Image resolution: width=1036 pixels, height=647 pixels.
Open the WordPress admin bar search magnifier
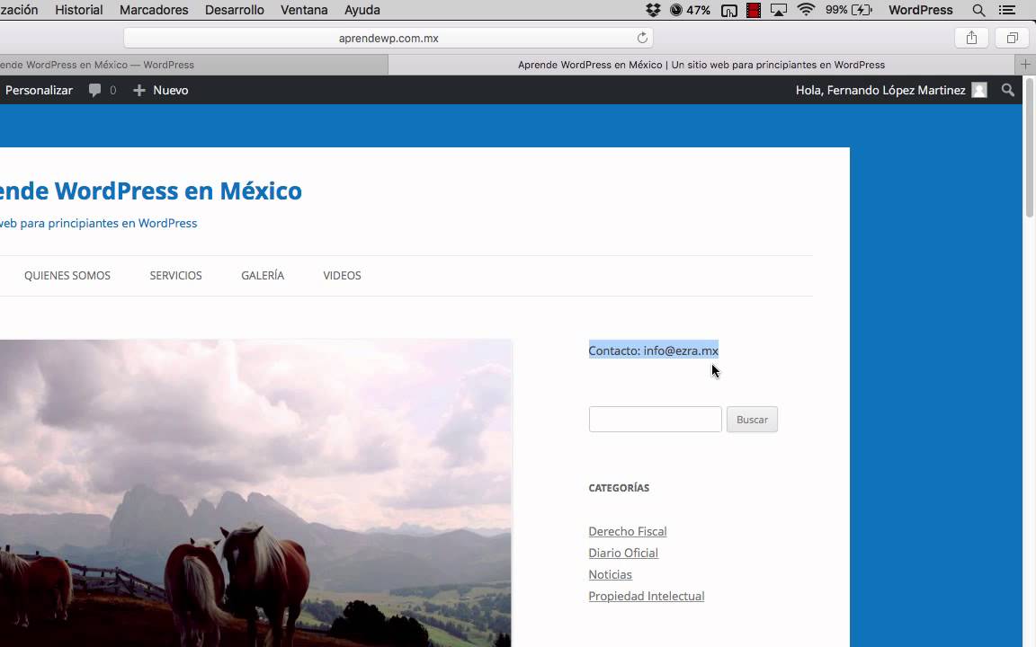click(1007, 90)
